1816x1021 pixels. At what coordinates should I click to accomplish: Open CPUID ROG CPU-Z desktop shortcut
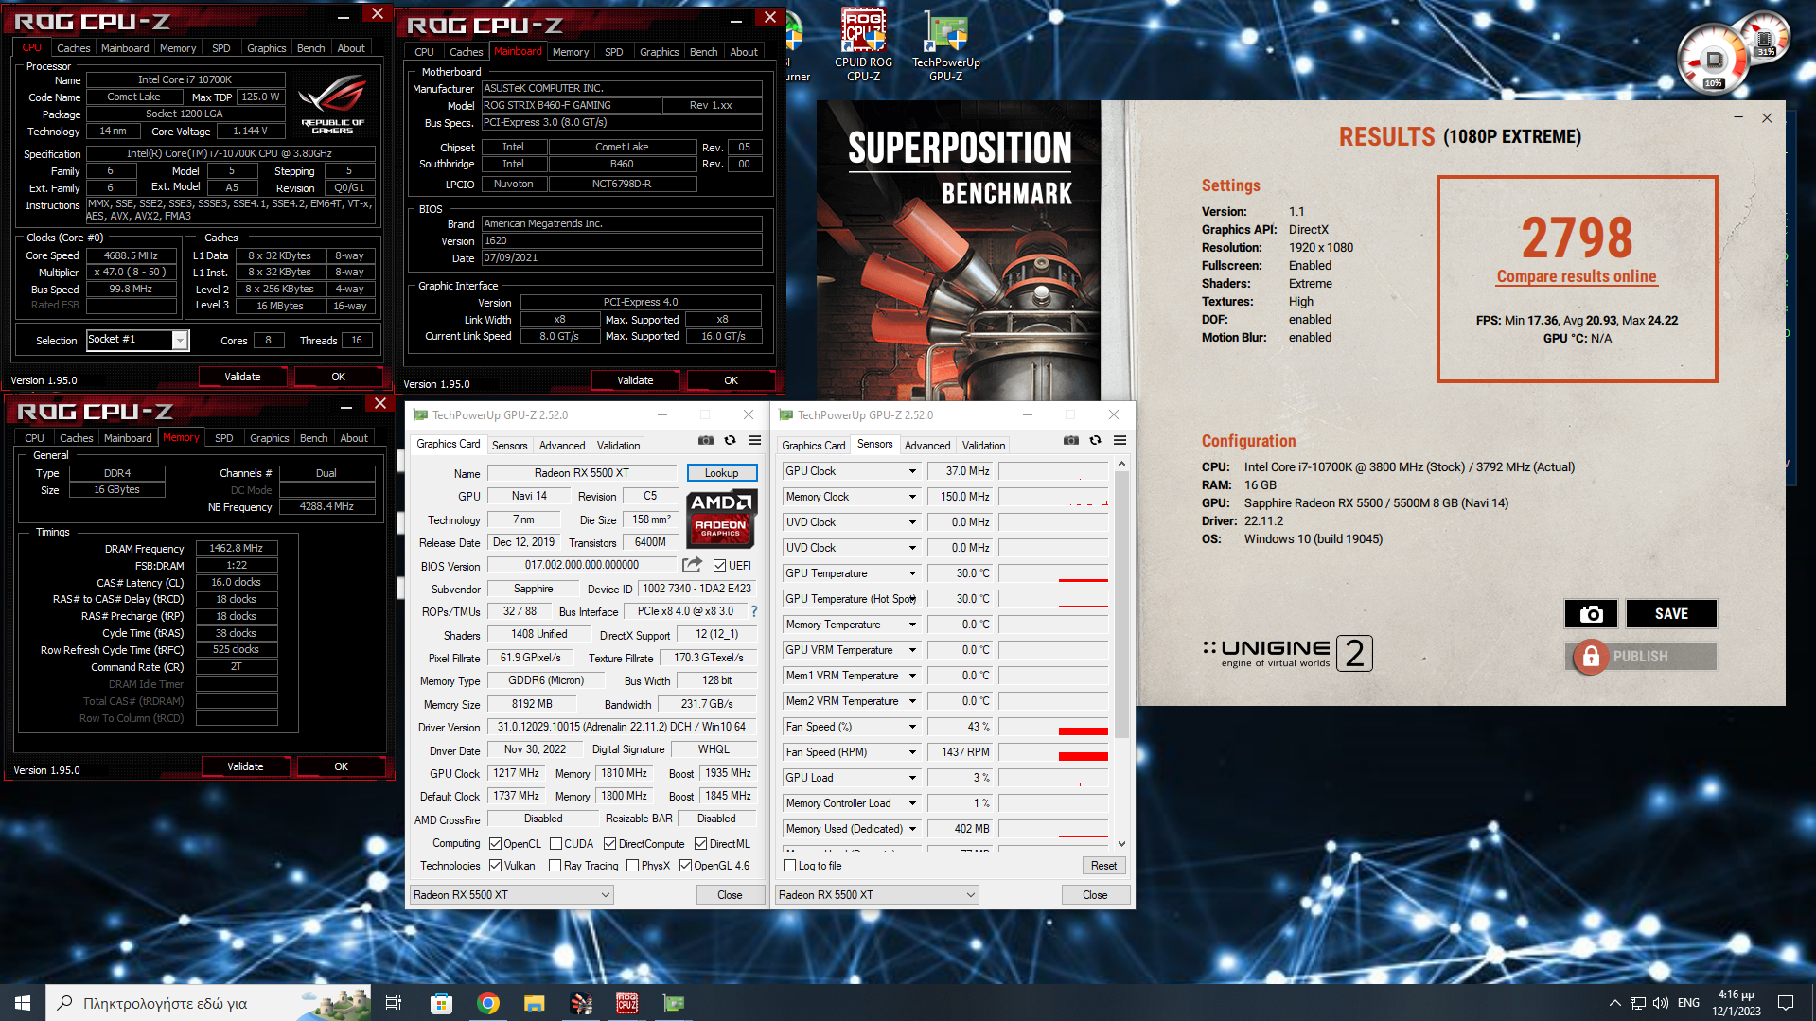(863, 44)
